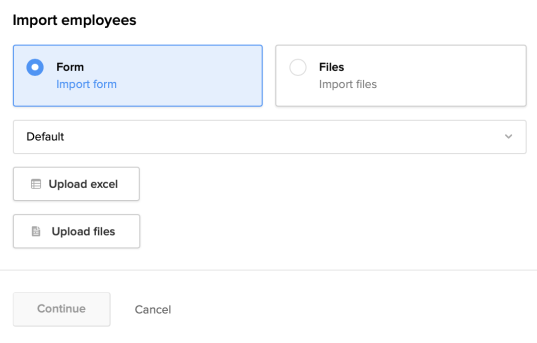Click the Continue button
Image resolution: width=537 pixels, height=343 pixels.
click(61, 309)
